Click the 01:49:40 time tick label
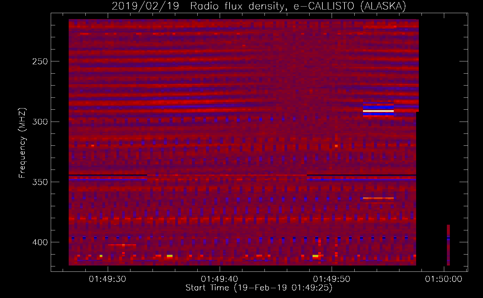The height and width of the screenshot is (298, 483). point(219,279)
